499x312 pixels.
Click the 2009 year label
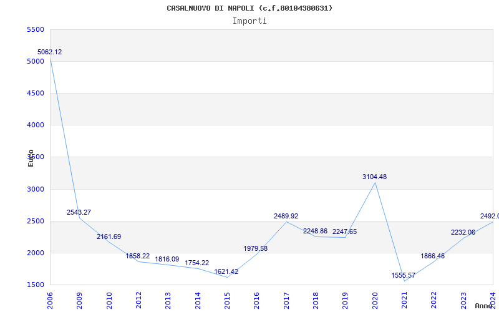tap(79, 300)
